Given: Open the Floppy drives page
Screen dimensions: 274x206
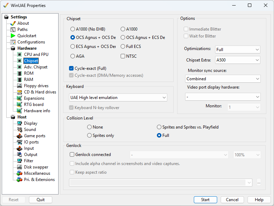Looking at the screenshot, I should pos(36,86).
